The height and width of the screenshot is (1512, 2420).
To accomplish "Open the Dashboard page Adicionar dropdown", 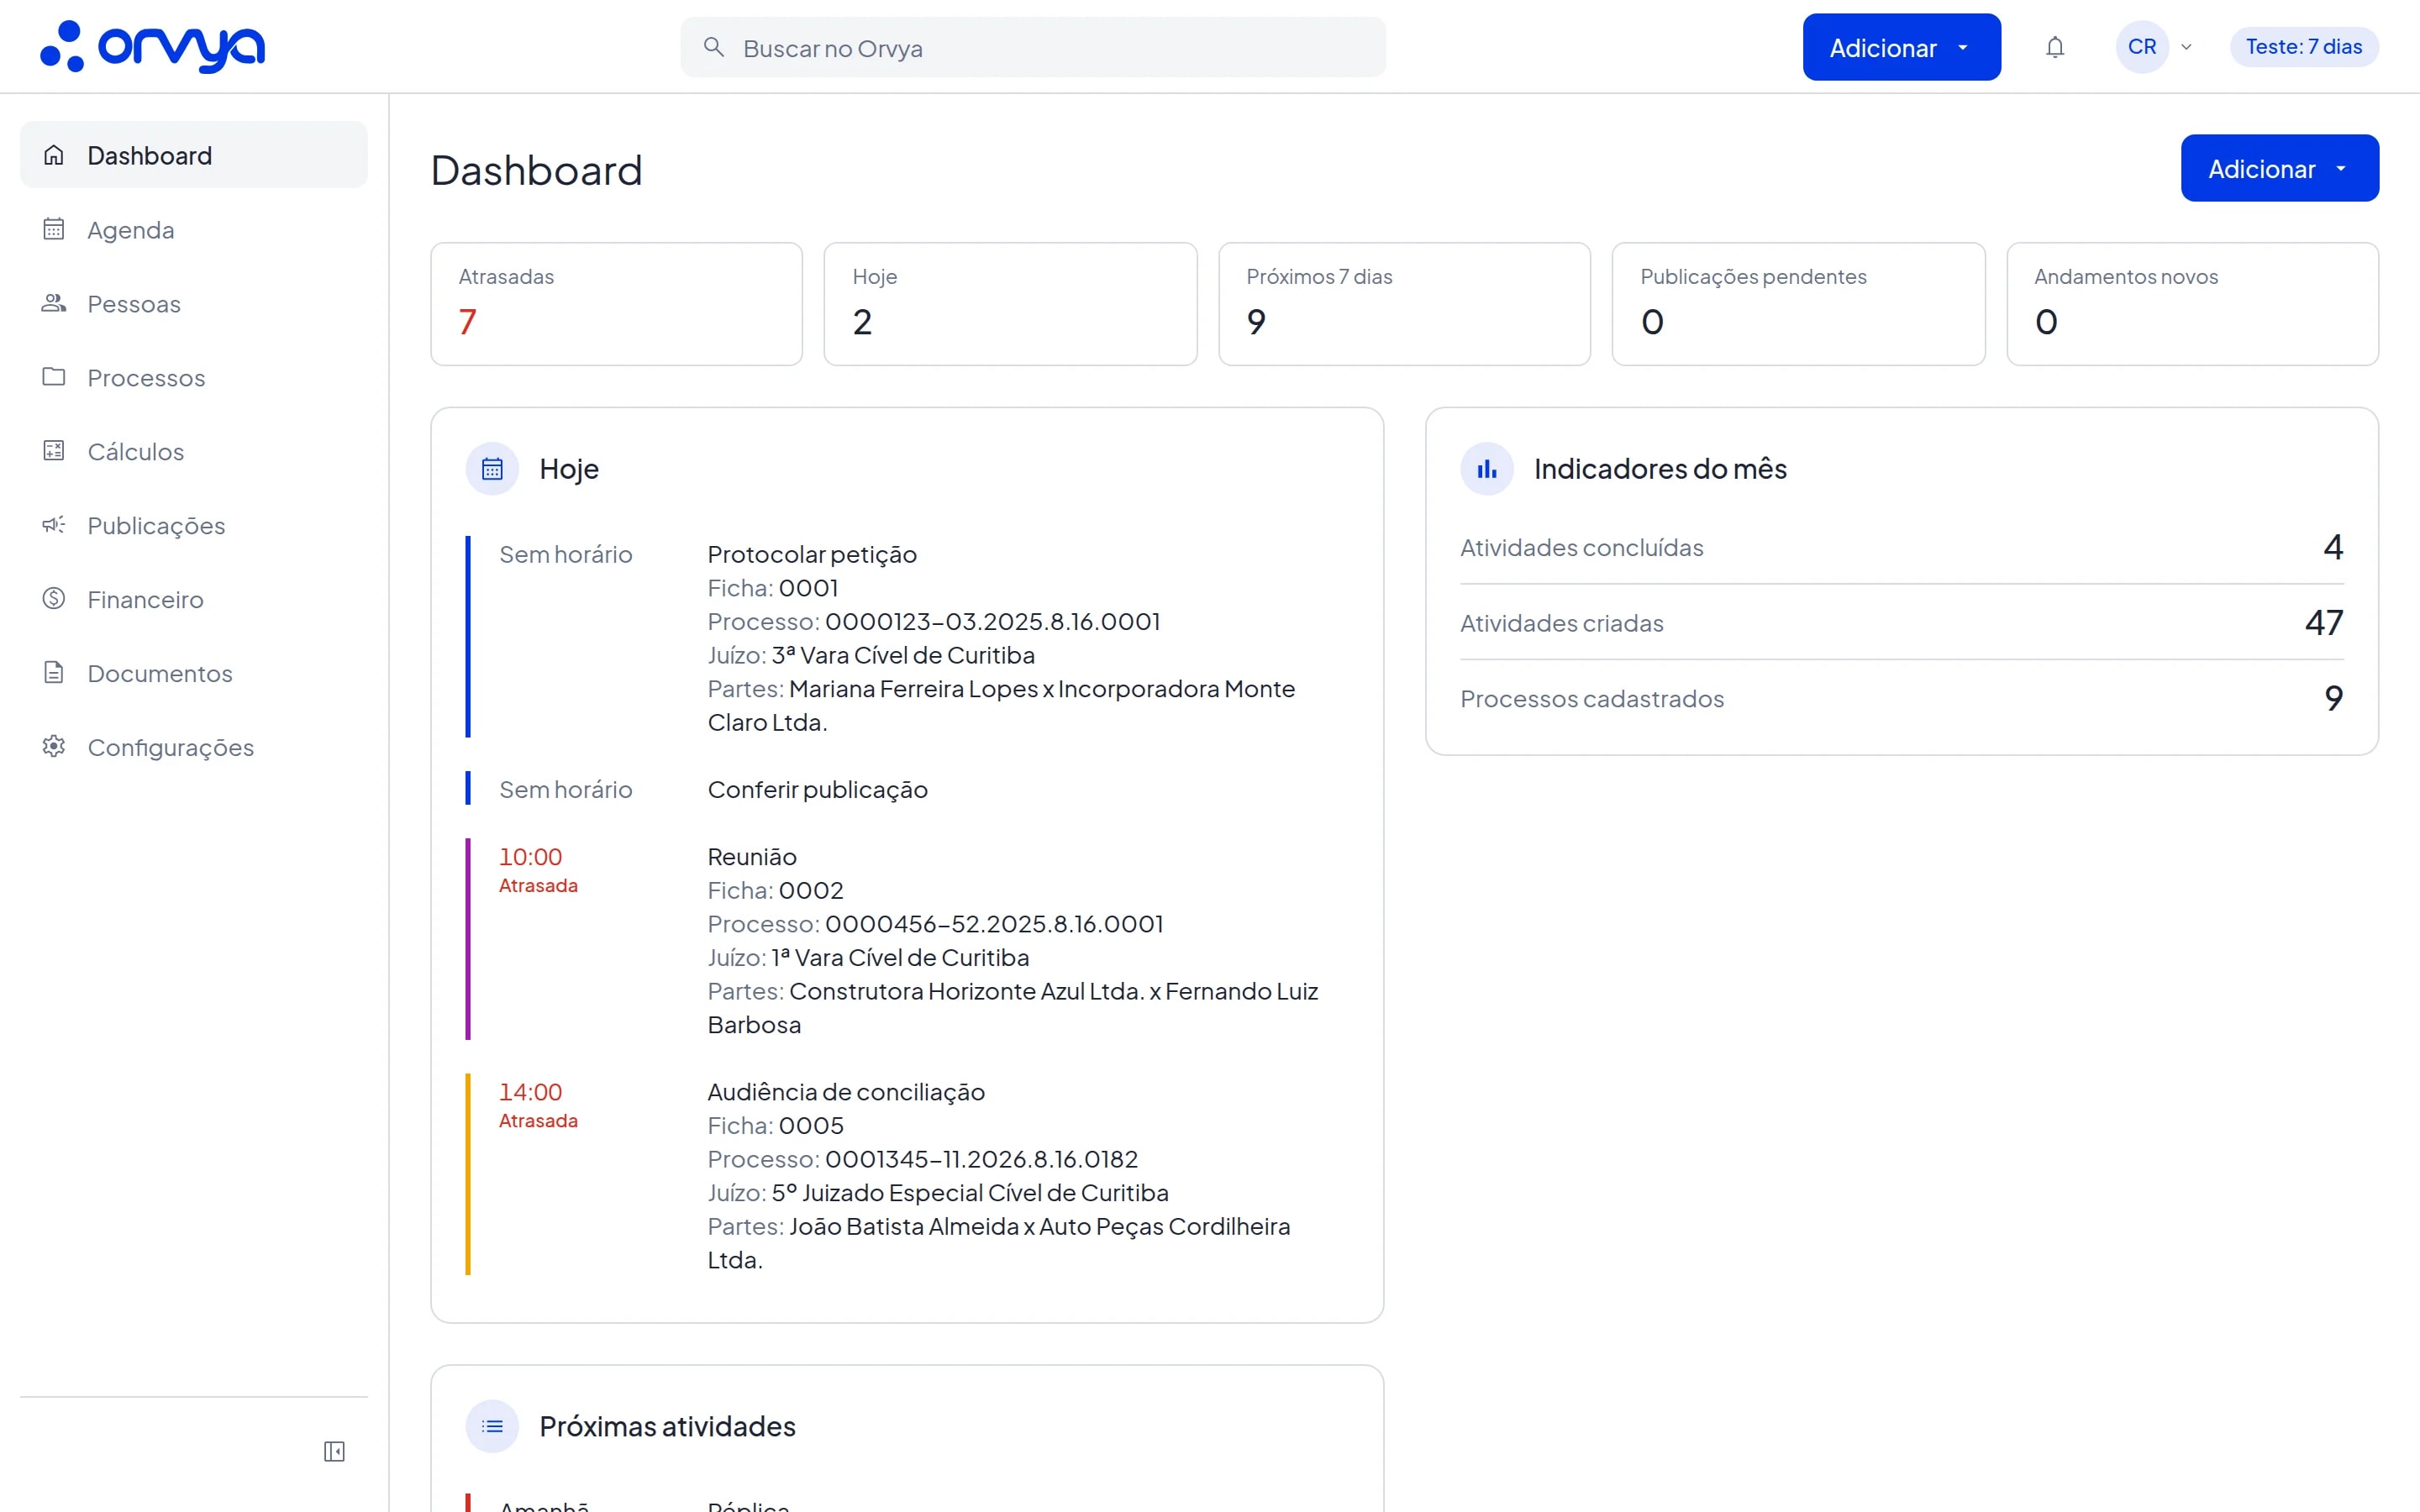I will click(2279, 168).
